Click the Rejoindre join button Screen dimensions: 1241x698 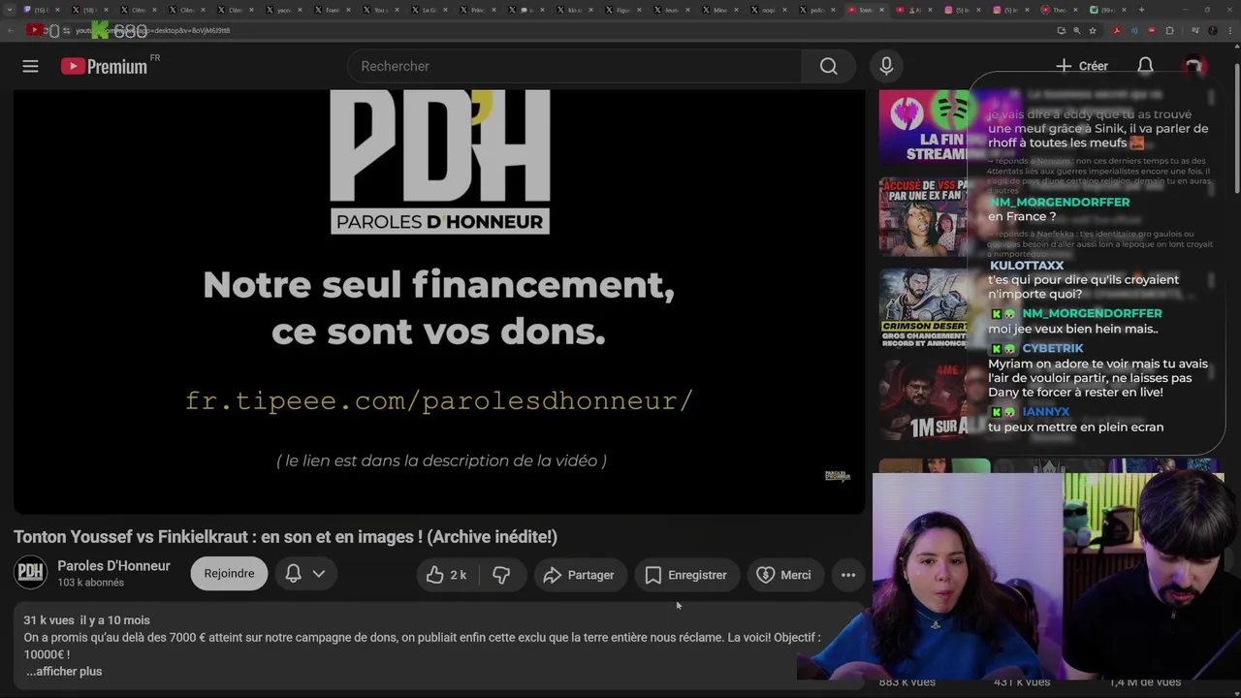(x=229, y=573)
